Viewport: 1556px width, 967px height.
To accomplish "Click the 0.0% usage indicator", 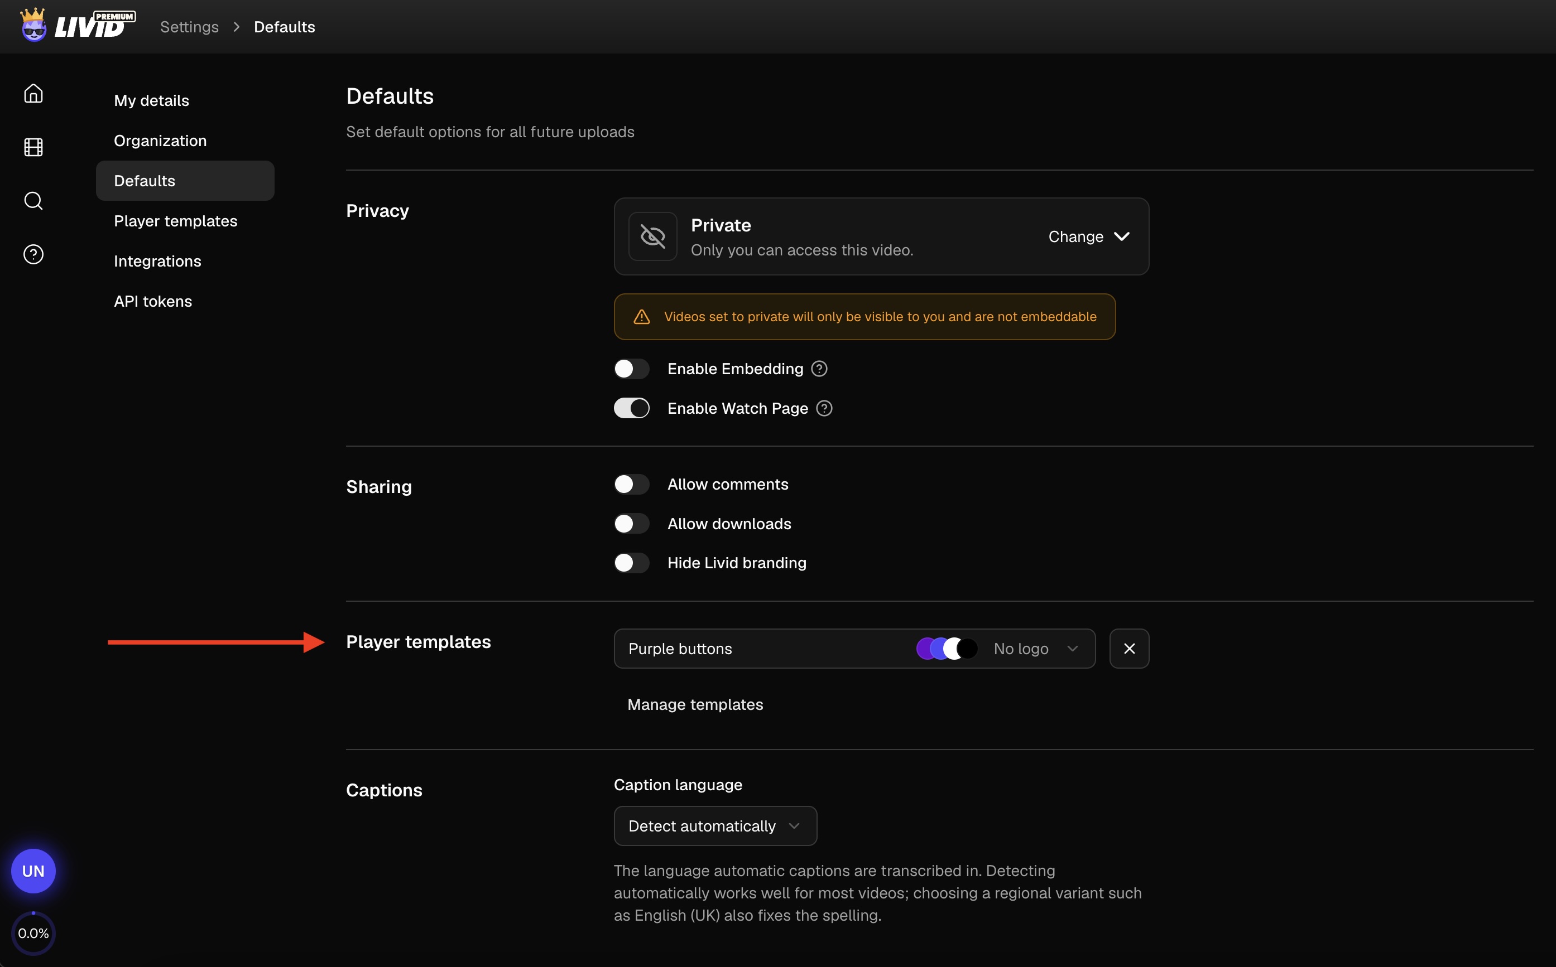I will point(33,933).
